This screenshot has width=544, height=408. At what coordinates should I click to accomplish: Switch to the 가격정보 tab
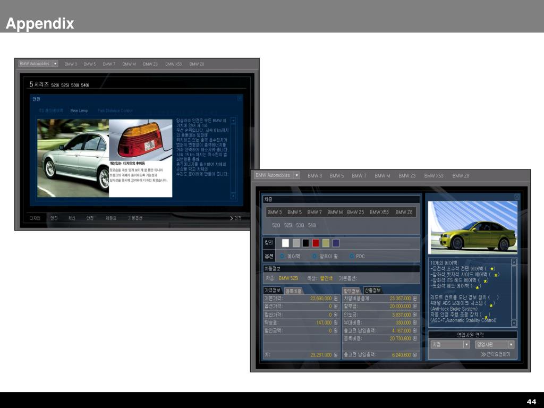pyautogui.click(x=273, y=290)
